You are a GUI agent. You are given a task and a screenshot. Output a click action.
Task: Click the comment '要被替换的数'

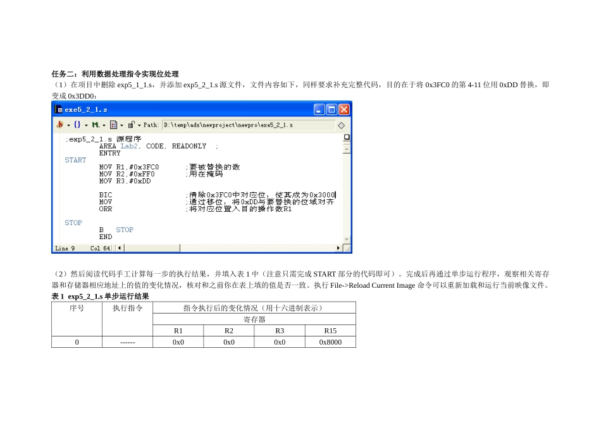(x=213, y=167)
